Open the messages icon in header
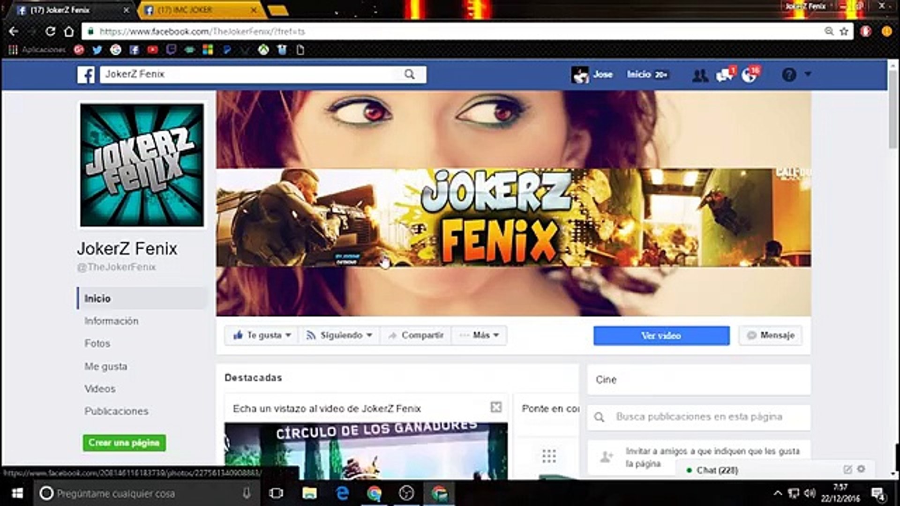This screenshot has width=900, height=506. 724,75
